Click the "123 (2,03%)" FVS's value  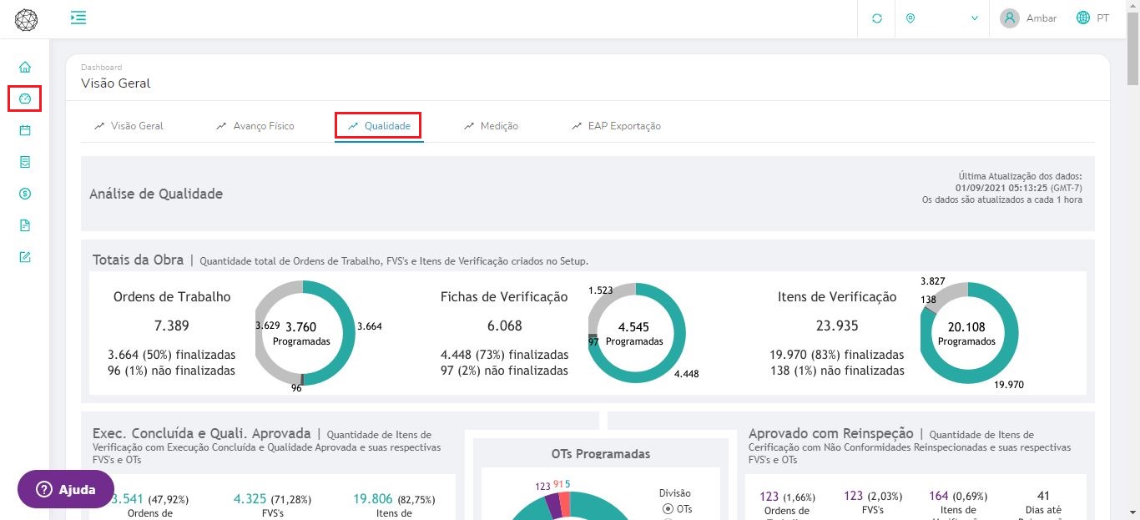871,496
